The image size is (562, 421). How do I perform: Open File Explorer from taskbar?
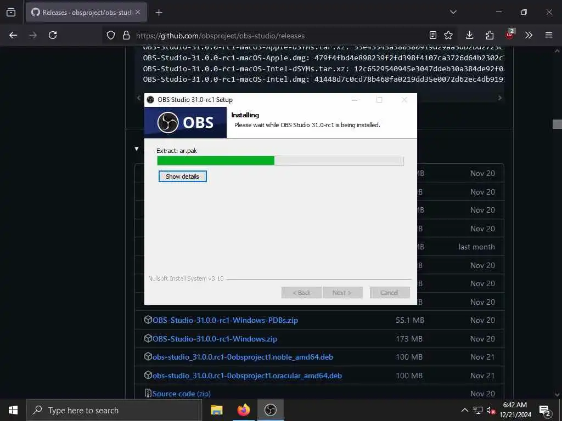[x=216, y=410]
